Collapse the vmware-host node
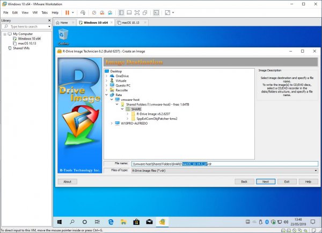This screenshot has height=233, width=322. tap(112, 100)
